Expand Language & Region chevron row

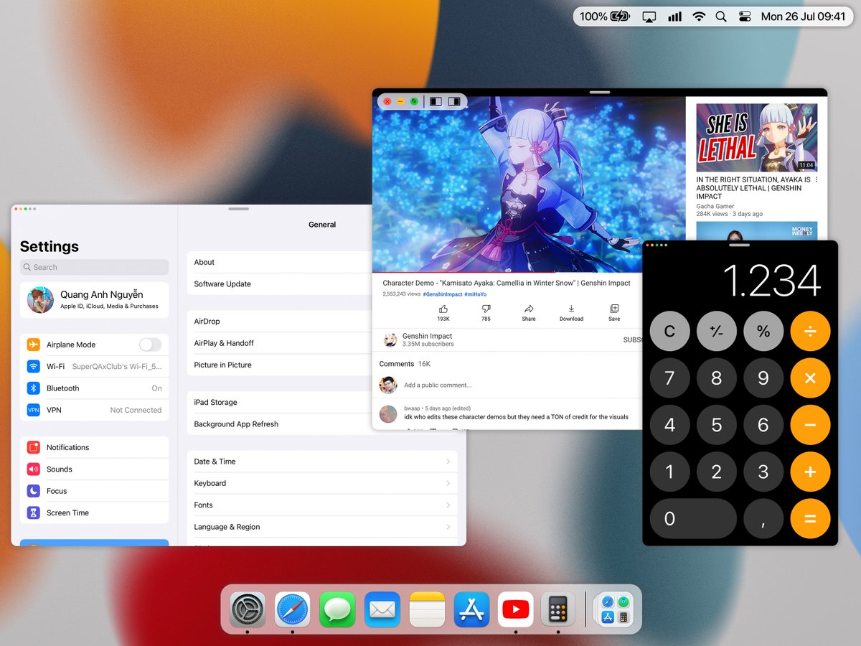(x=322, y=527)
